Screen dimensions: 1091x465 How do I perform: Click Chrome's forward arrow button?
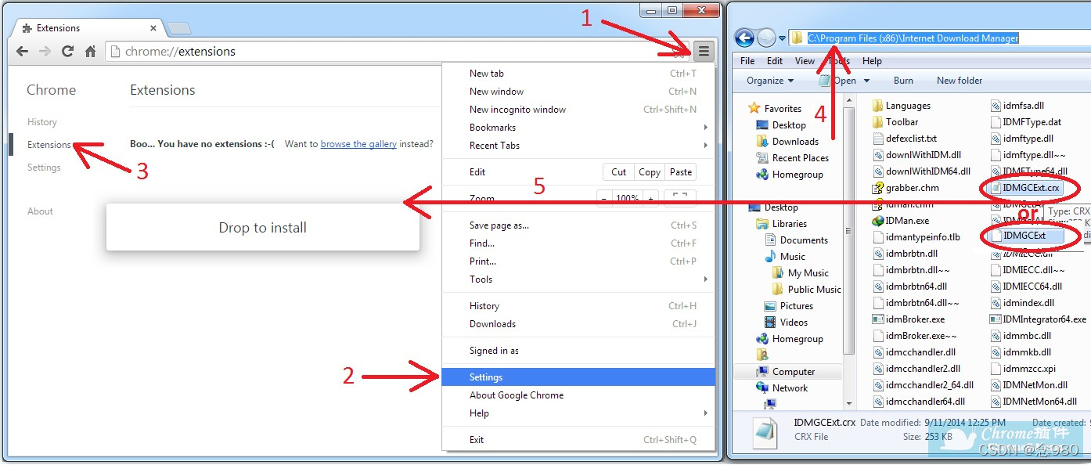pyautogui.click(x=45, y=52)
